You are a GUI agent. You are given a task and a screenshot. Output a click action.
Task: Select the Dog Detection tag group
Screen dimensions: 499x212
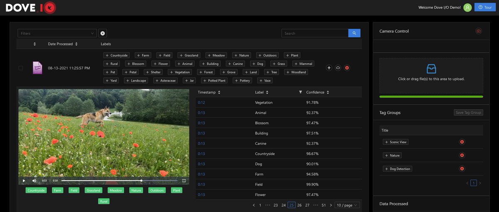pyautogui.click(x=398, y=169)
